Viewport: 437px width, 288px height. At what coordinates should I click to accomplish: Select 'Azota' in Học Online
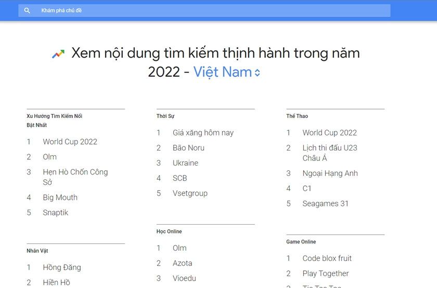coord(182,263)
